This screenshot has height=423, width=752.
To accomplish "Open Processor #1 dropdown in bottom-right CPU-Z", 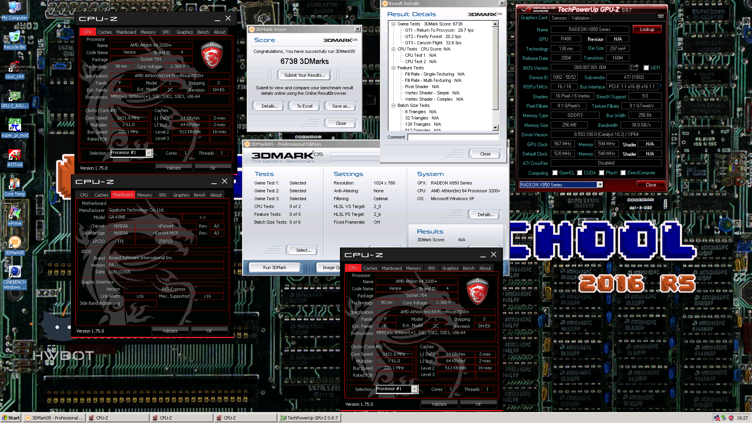I will tap(414, 389).
